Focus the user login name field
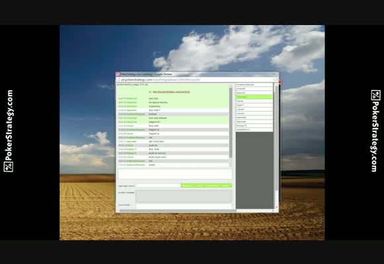Viewport: 384px width, 264px height. pos(158,185)
